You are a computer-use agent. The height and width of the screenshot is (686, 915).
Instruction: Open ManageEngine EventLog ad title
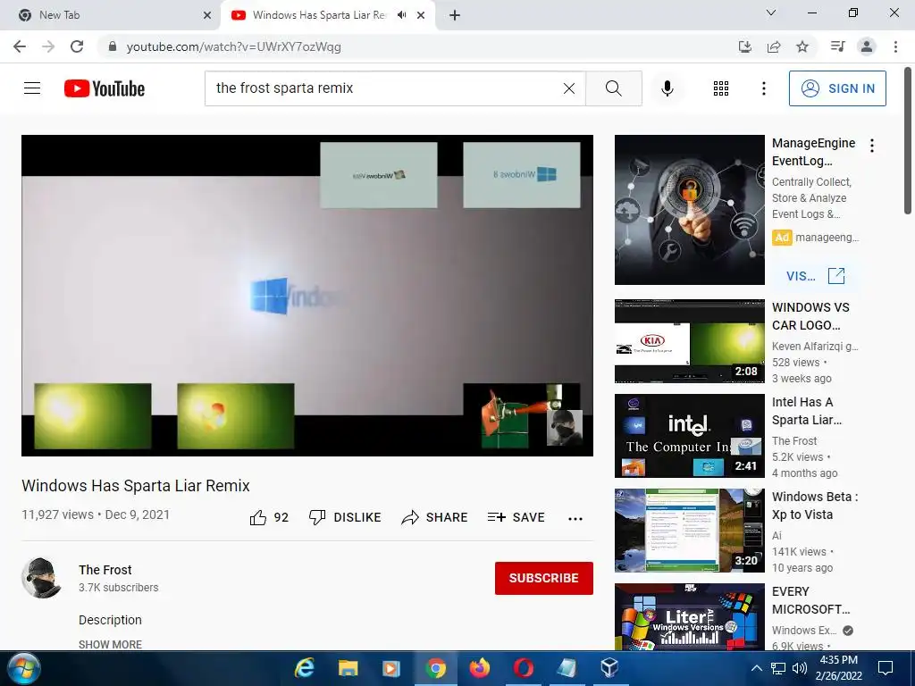[x=813, y=152]
